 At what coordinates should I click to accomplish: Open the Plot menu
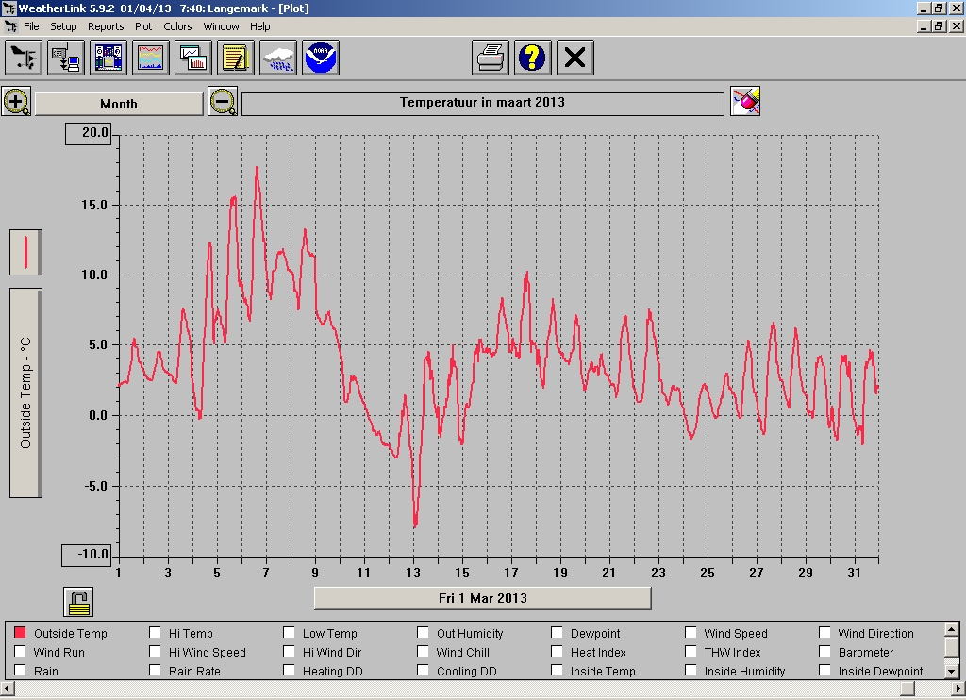pos(143,26)
